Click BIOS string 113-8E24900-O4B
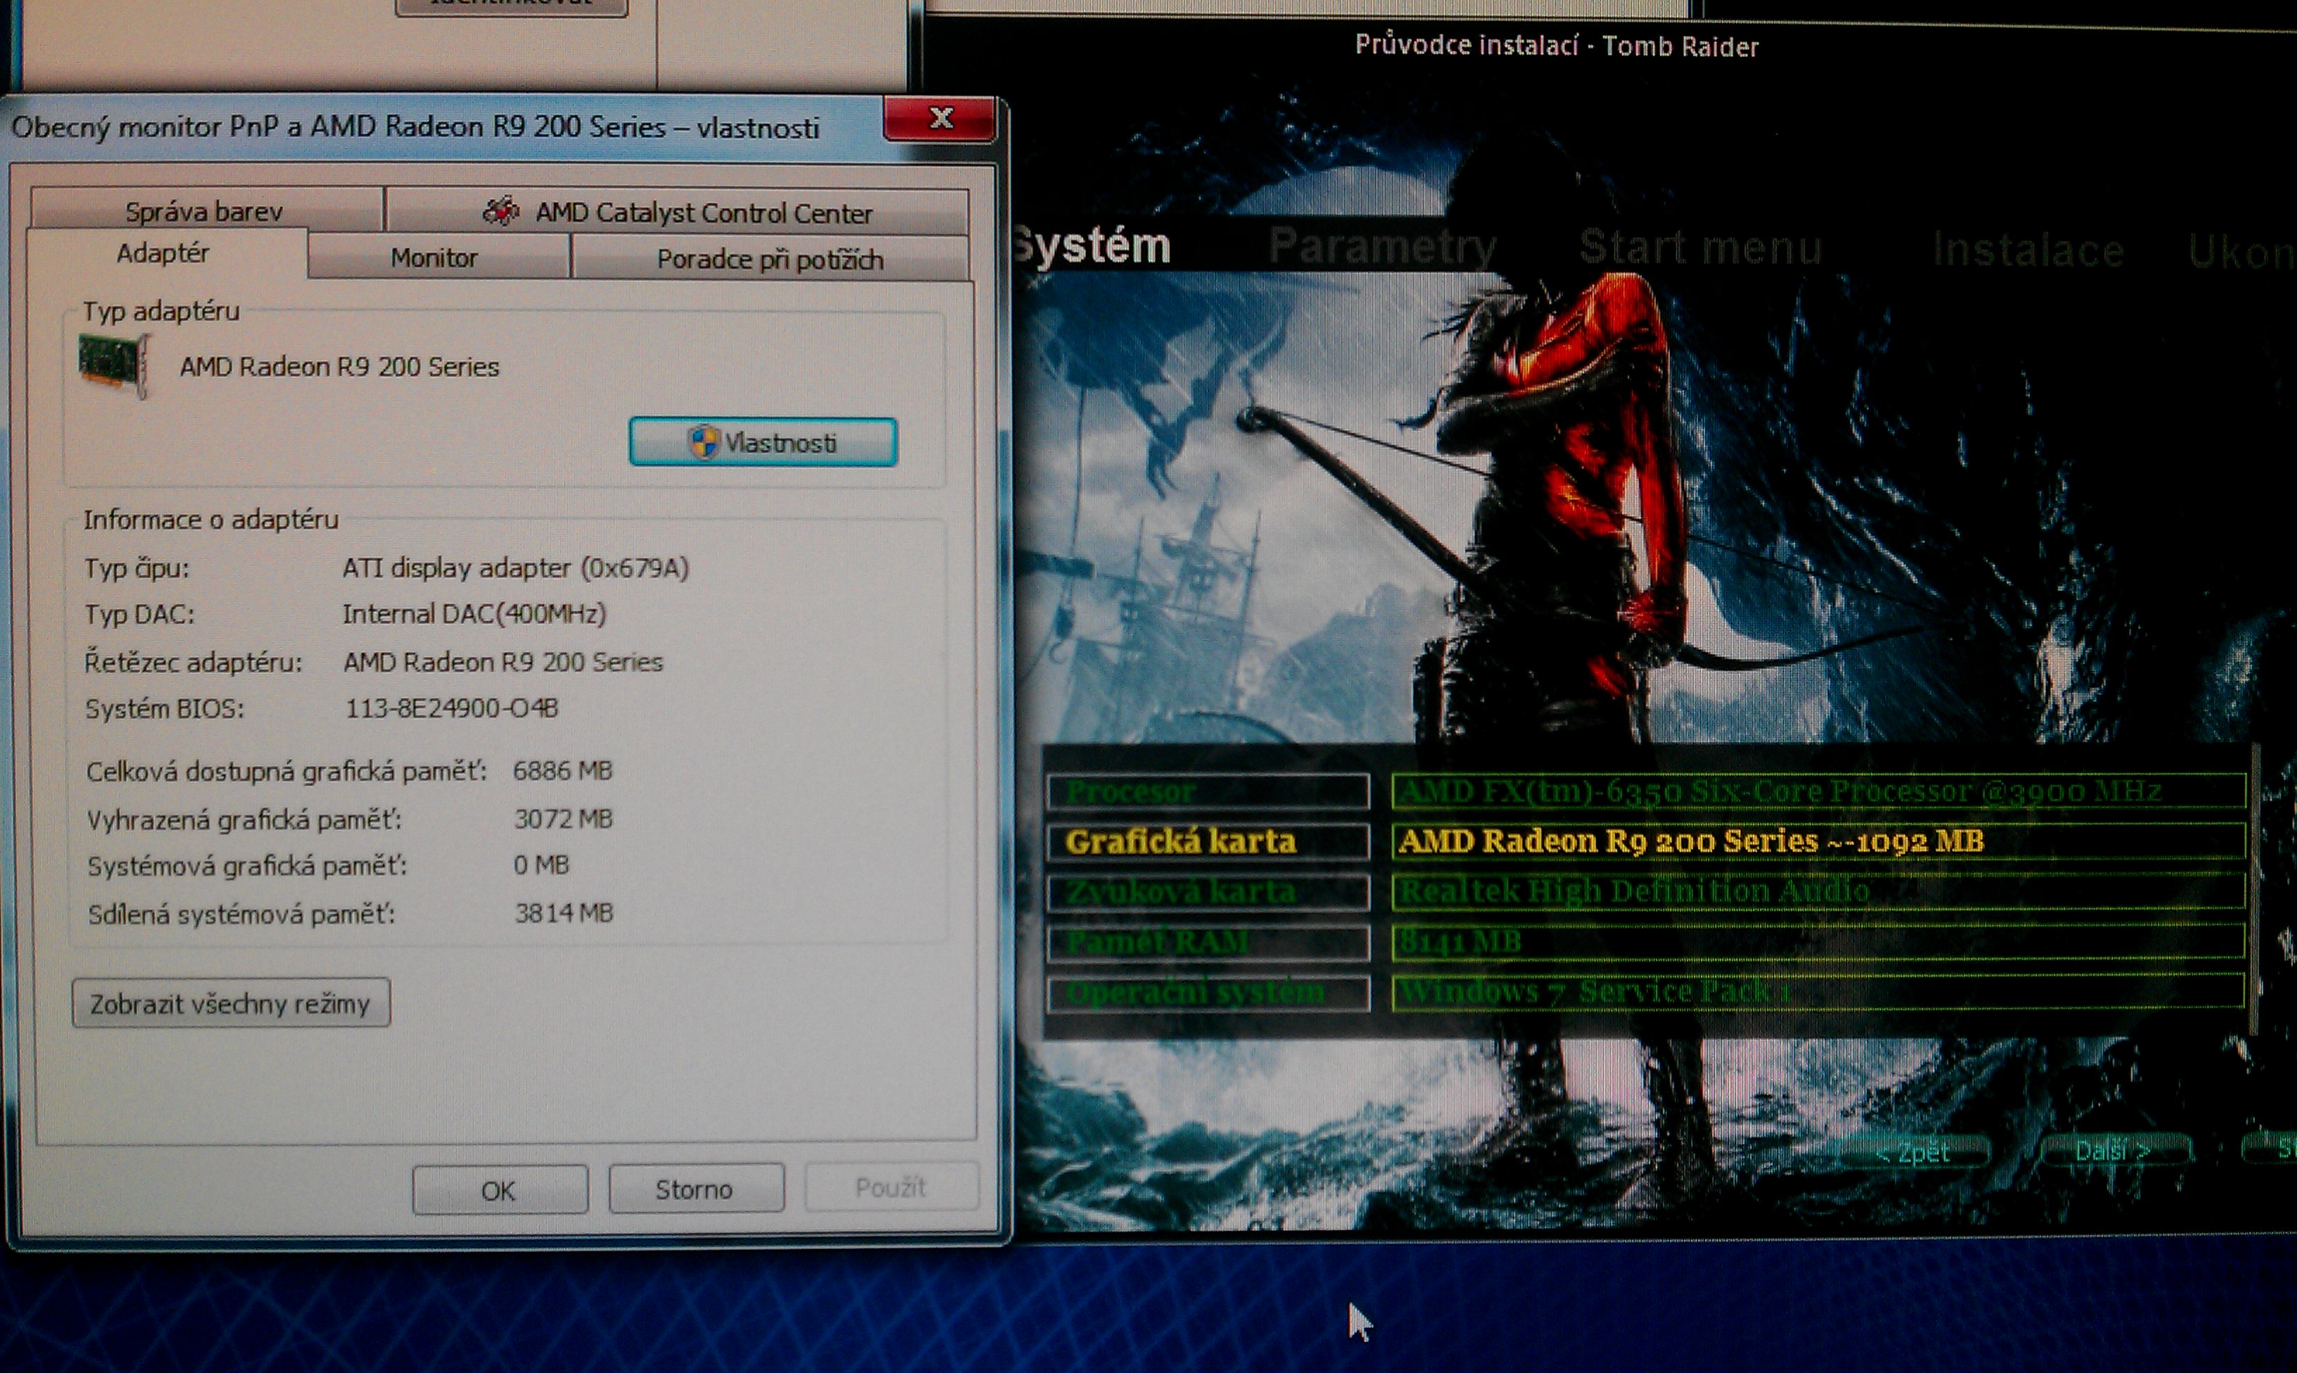This screenshot has width=2297, height=1373. click(450, 708)
